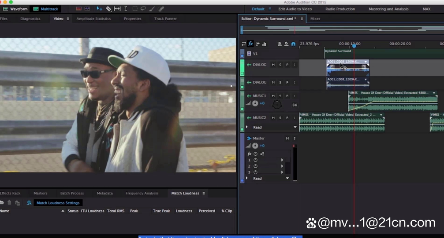Mute the first DIALOG track
The image size is (444, 238).
[x=273, y=65]
